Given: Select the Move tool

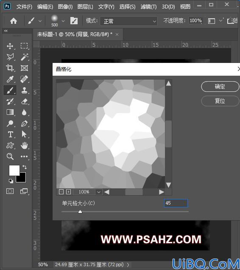Looking at the screenshot, I should [x=10, y=46].
